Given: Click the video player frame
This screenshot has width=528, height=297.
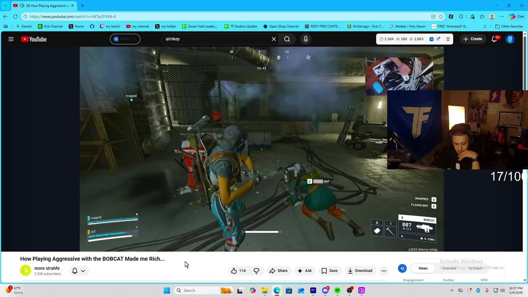Looking at the screenshot, I should (x=262, y=149).
